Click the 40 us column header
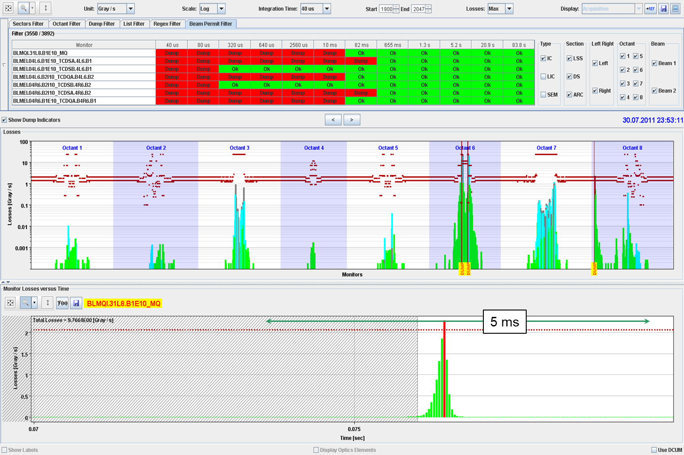 (172, 45)
